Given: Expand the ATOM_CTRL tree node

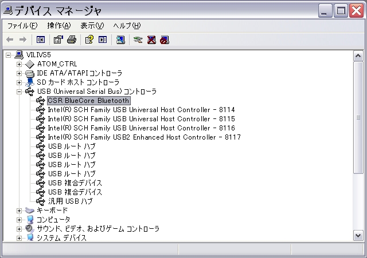Looking at the screenshot, I should point(19,64).
